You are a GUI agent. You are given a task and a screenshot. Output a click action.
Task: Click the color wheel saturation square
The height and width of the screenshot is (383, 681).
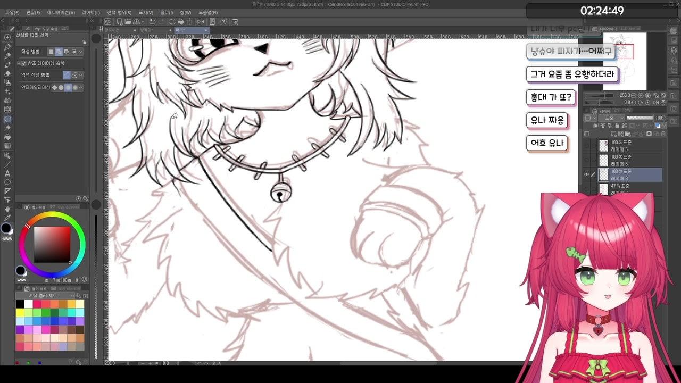pyautogui.click(x=52, y=245)
